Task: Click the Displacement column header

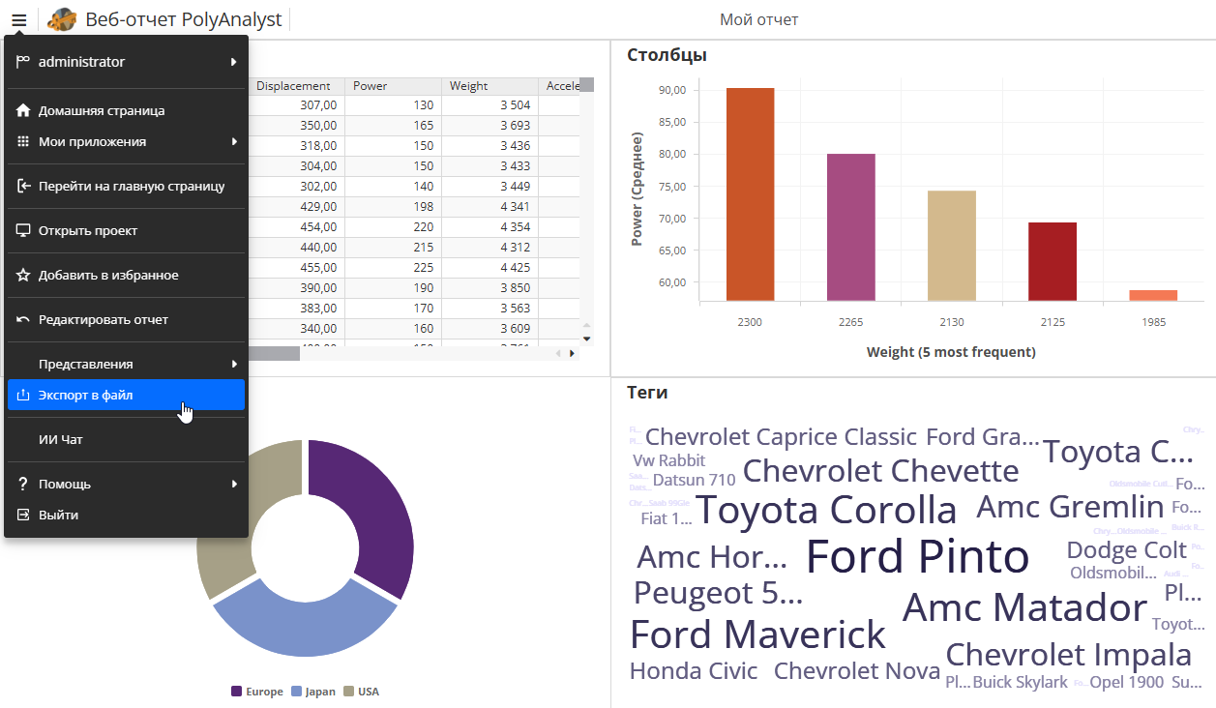Action: click(x=296, y=86)
